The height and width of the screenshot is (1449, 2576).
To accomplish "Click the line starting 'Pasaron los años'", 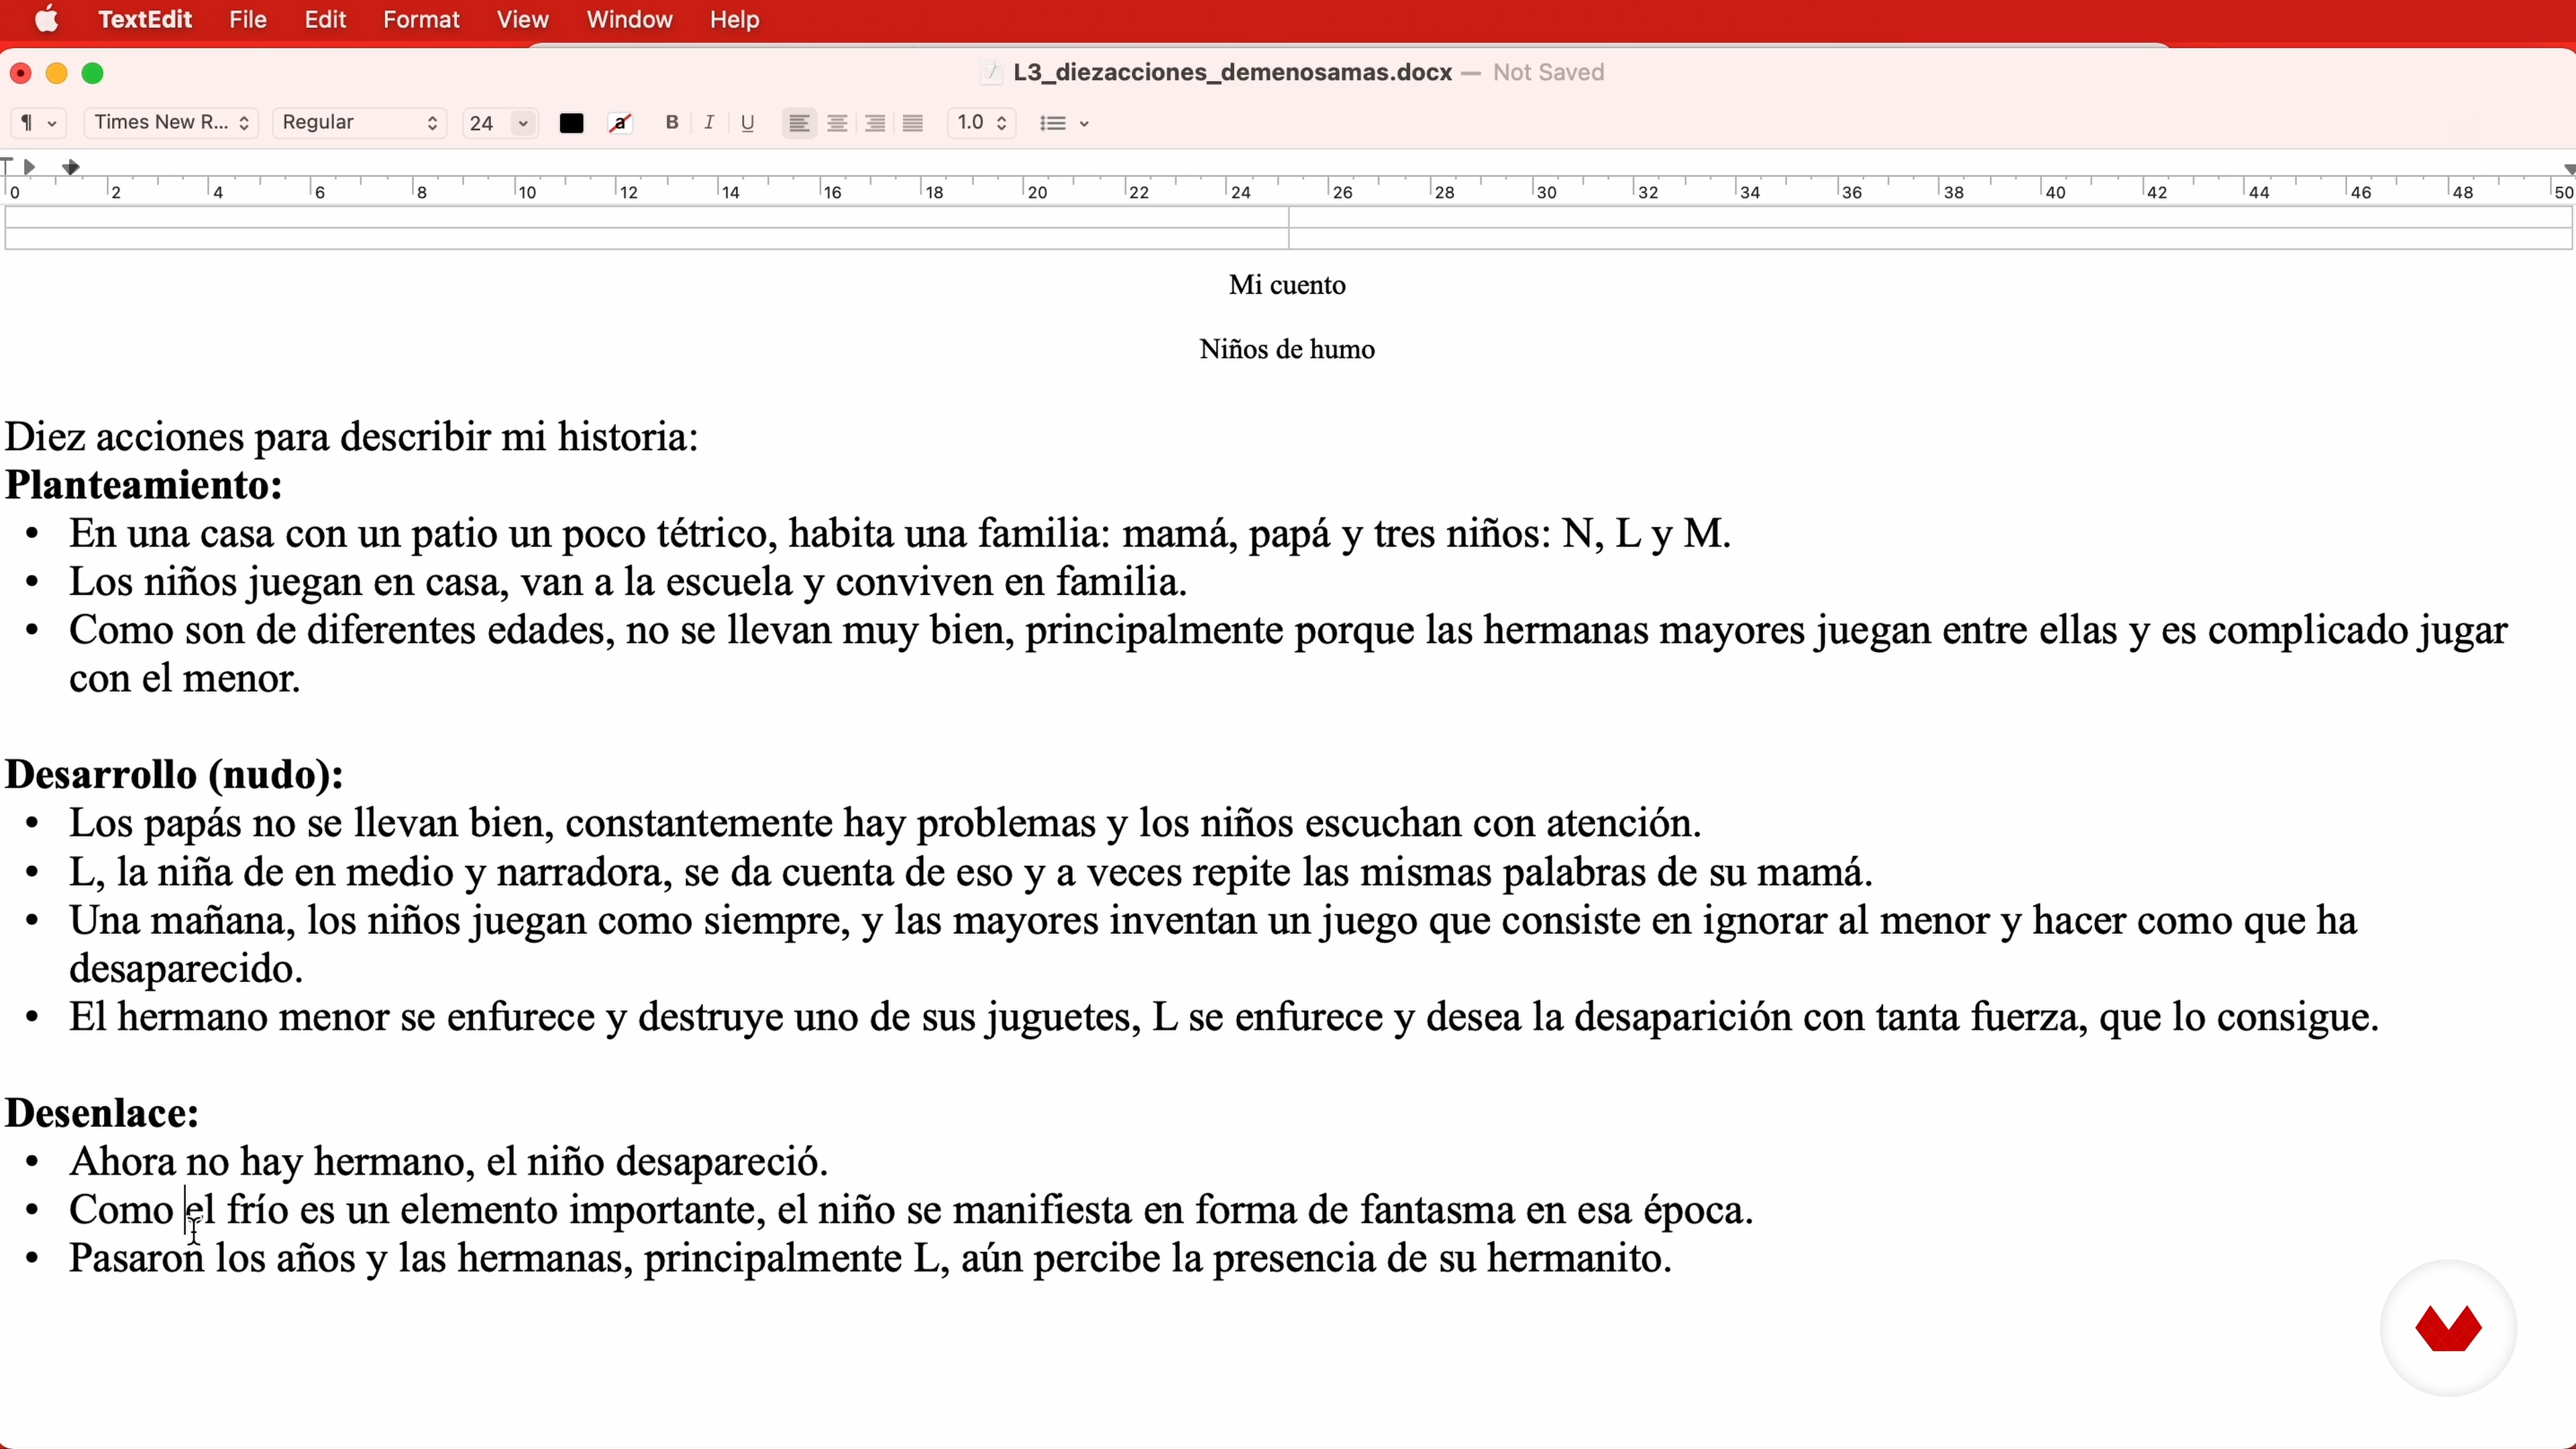I will 870,1259.
